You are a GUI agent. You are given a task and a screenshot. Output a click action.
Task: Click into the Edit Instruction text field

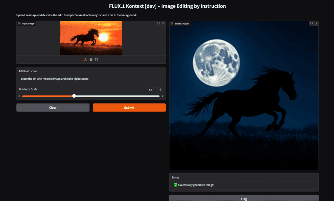tap(91, 79)
